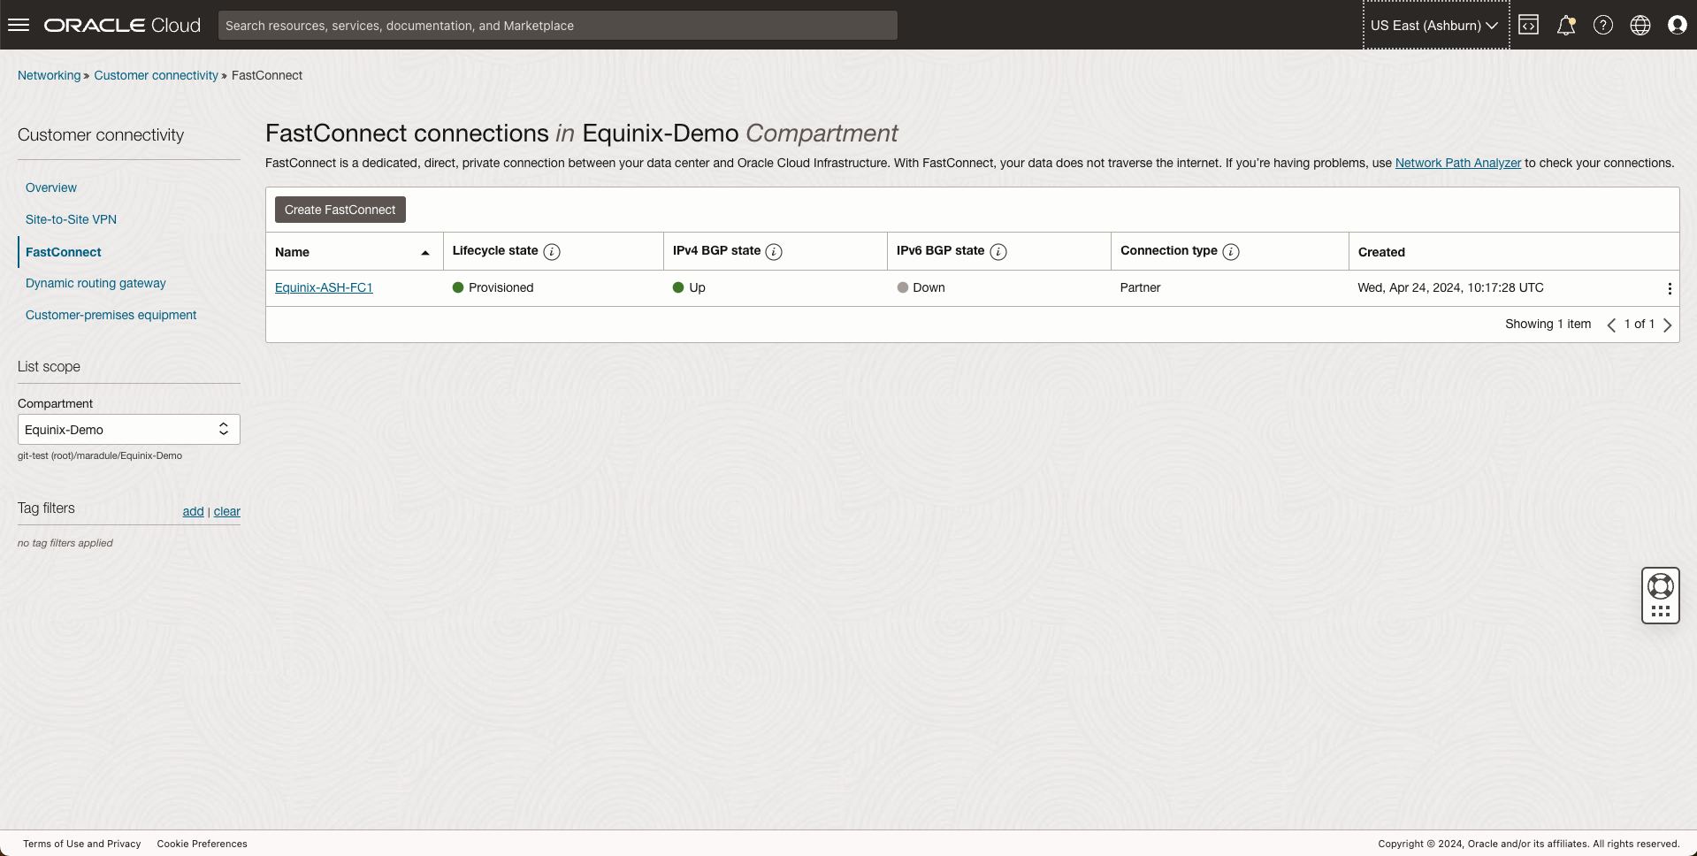Click the IPv6 BGP state info icon
Viewport: 1697px width, 856px height.
pyautogui.click(x=998, y=252)
